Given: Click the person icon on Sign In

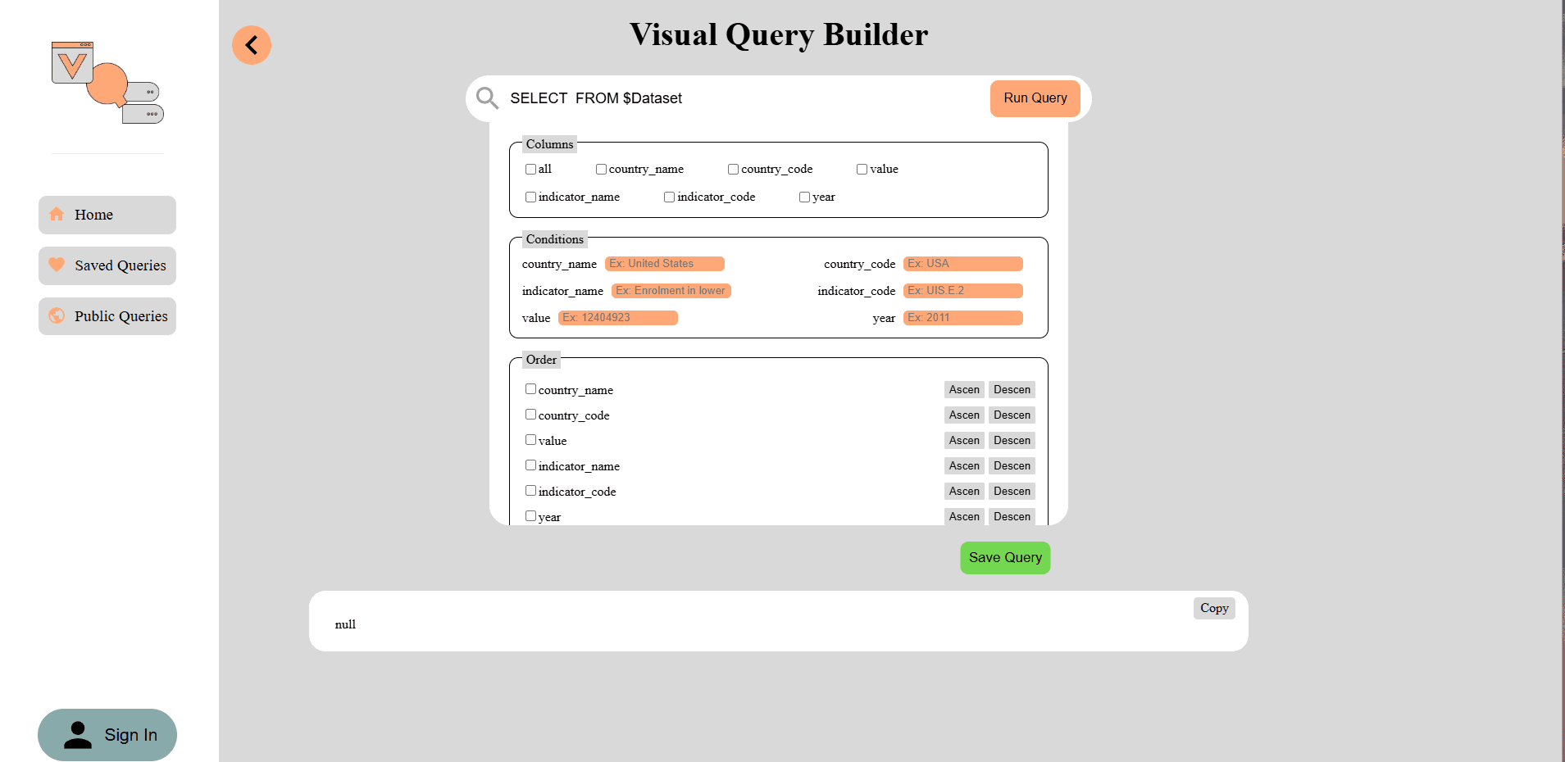Looking at the screenshot, I should [x=77, y=734].
